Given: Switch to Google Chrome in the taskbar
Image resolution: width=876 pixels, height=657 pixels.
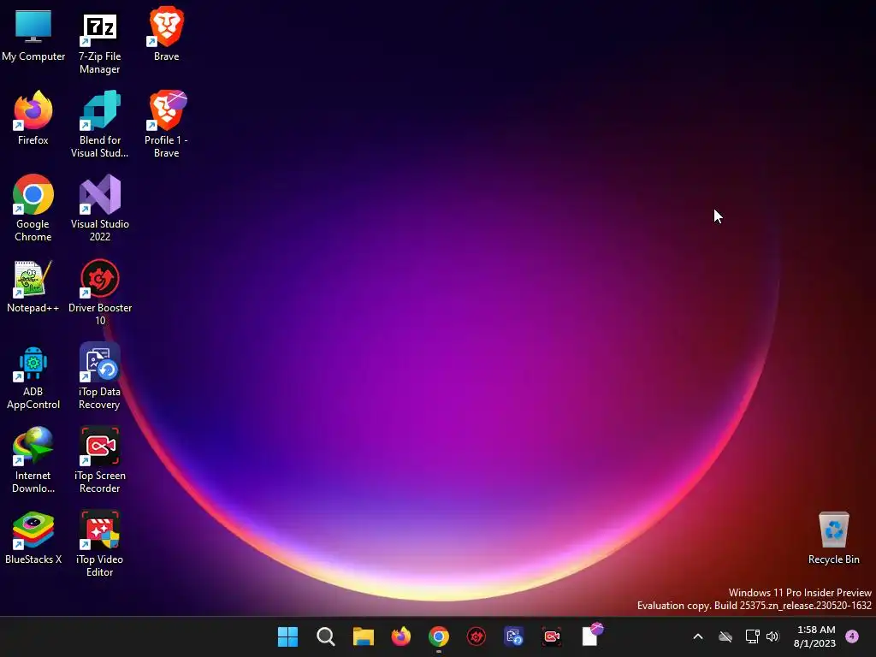Looking at the screenshot, I should tap(439, 636).
